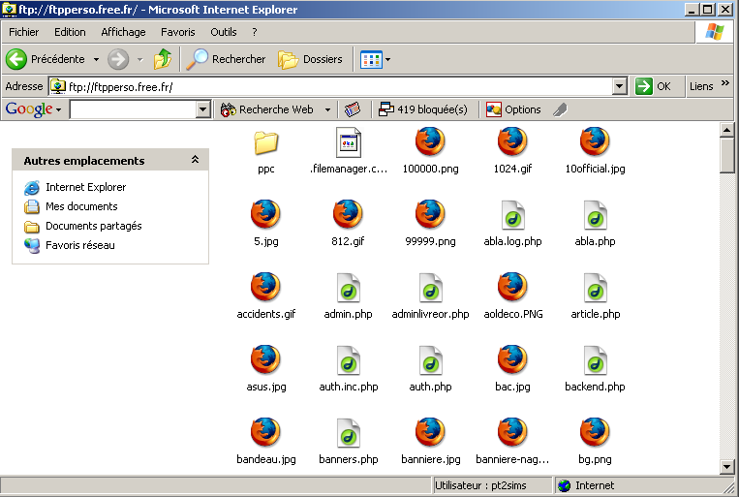Click Recherche Web button

(267, 109)
